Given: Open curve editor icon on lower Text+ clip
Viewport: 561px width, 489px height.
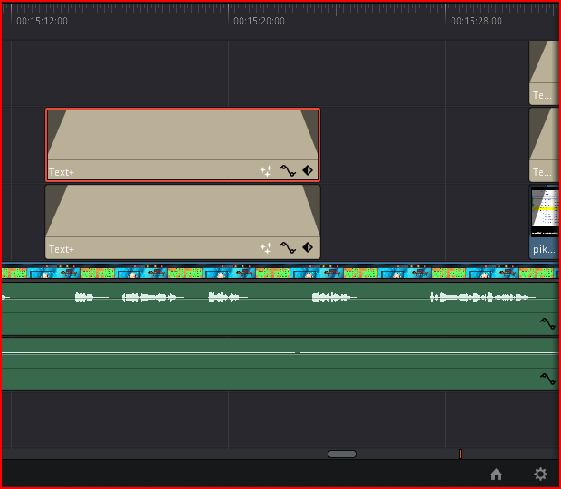Looking at the screenshot, I should pos(288,247).
